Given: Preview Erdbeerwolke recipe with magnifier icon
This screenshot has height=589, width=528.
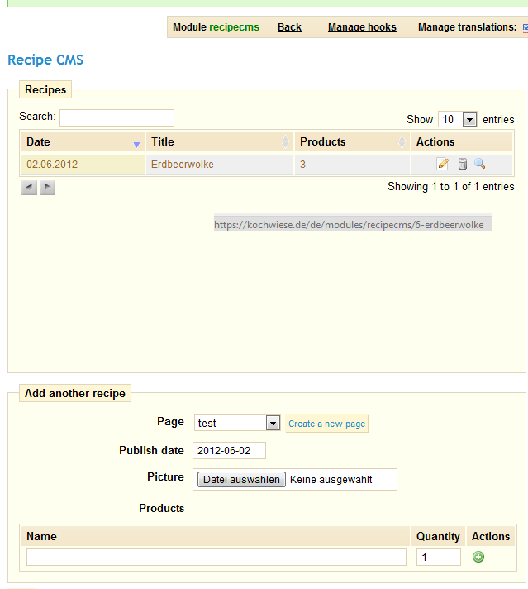Looking at the screenshot, I should 479,164.
